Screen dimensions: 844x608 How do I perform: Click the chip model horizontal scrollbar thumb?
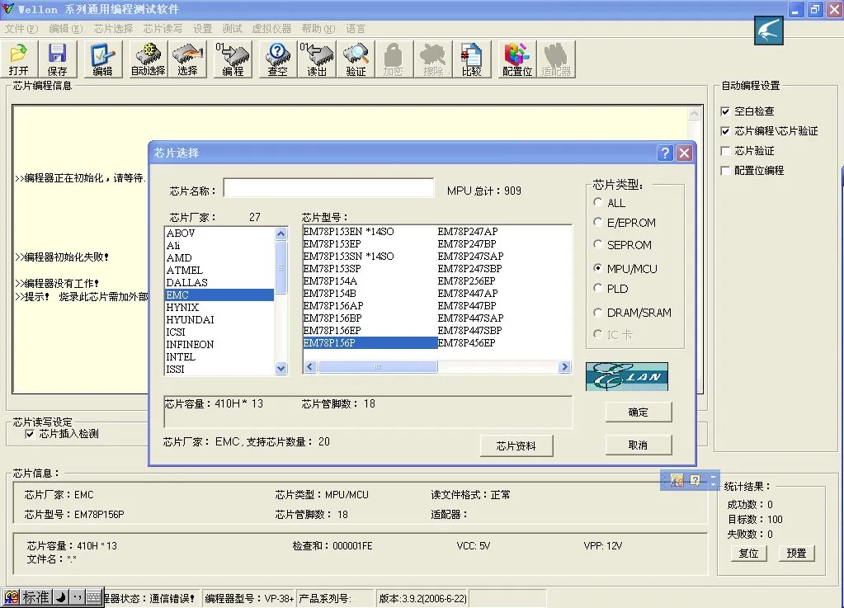[377, 367]
